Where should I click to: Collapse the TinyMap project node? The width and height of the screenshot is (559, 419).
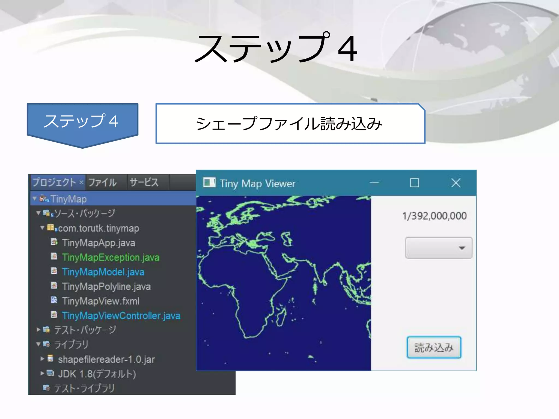[x=34, y=198]
